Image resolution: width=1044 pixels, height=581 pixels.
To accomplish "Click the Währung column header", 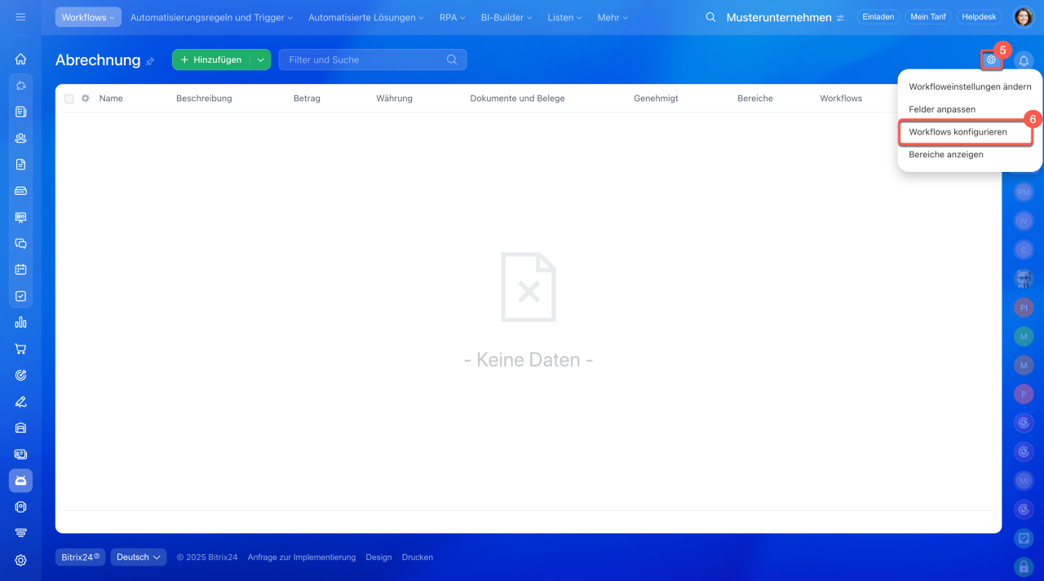I will click(x=394, y=99).
